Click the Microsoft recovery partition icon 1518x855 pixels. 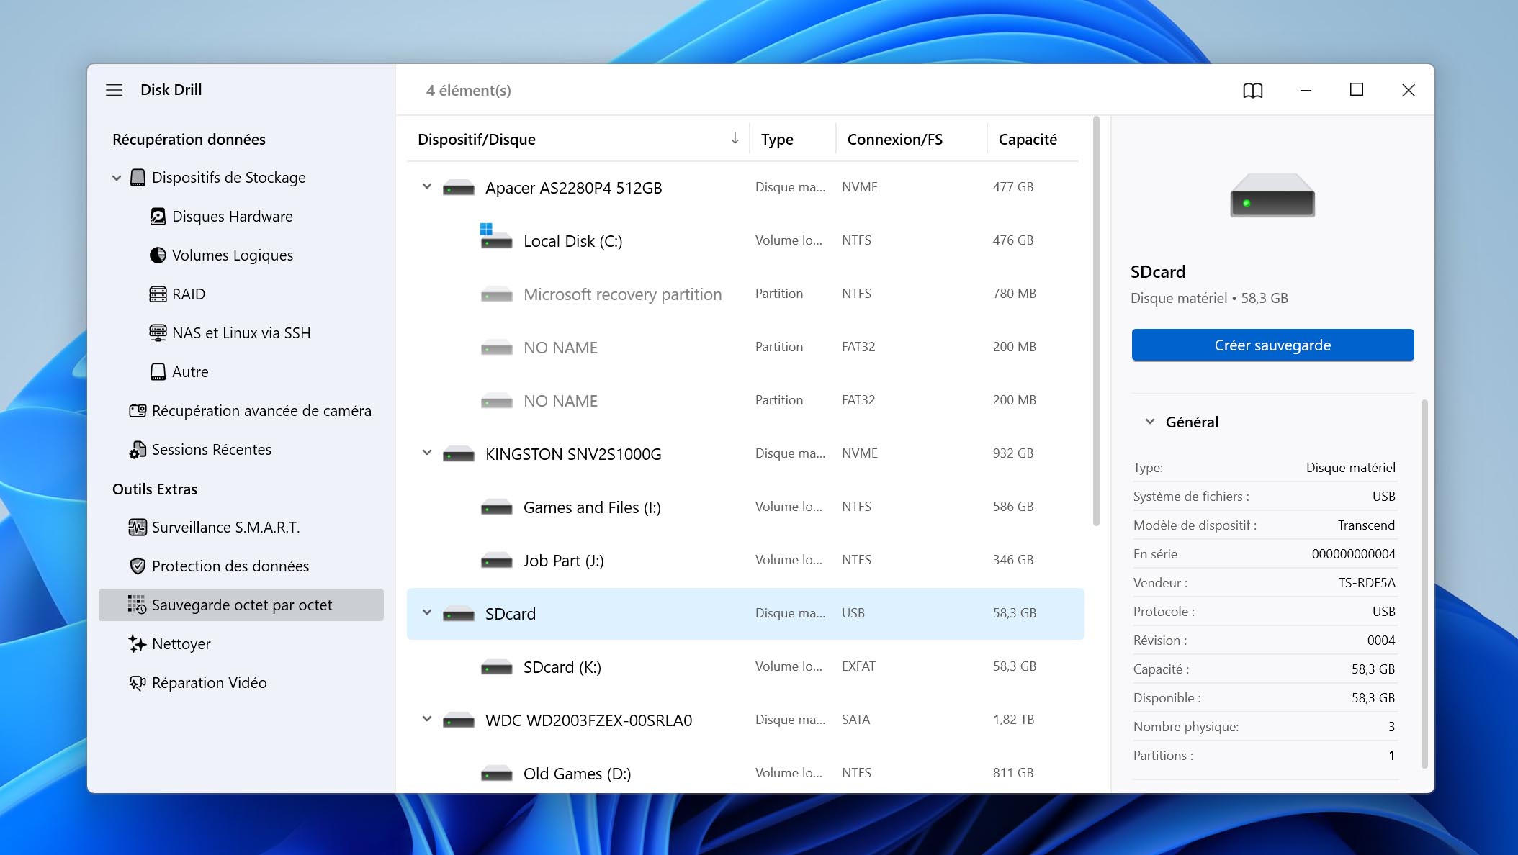(x=497, y=295)
